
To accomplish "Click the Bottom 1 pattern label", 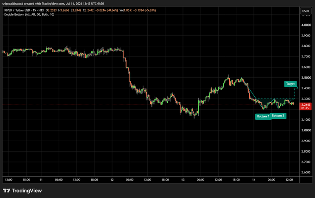I will [x=263, y=117].
